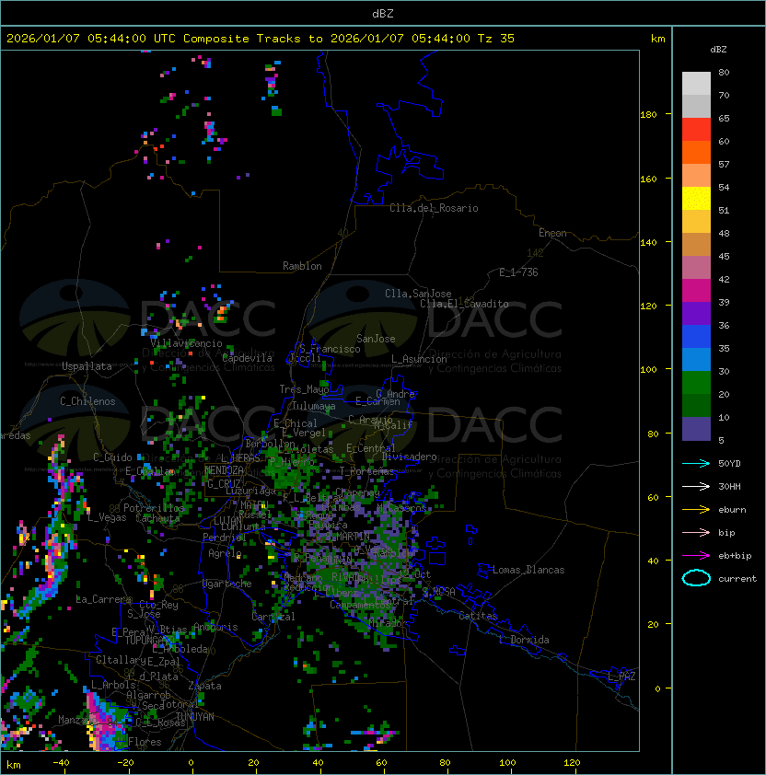Click the 'TUNUYAN' map label
This screenshot has width=766, height=775.
[195, 717]
